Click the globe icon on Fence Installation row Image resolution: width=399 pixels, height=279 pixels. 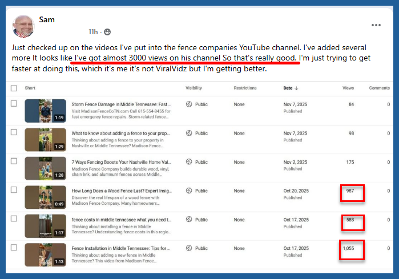(x=189, y=248)
